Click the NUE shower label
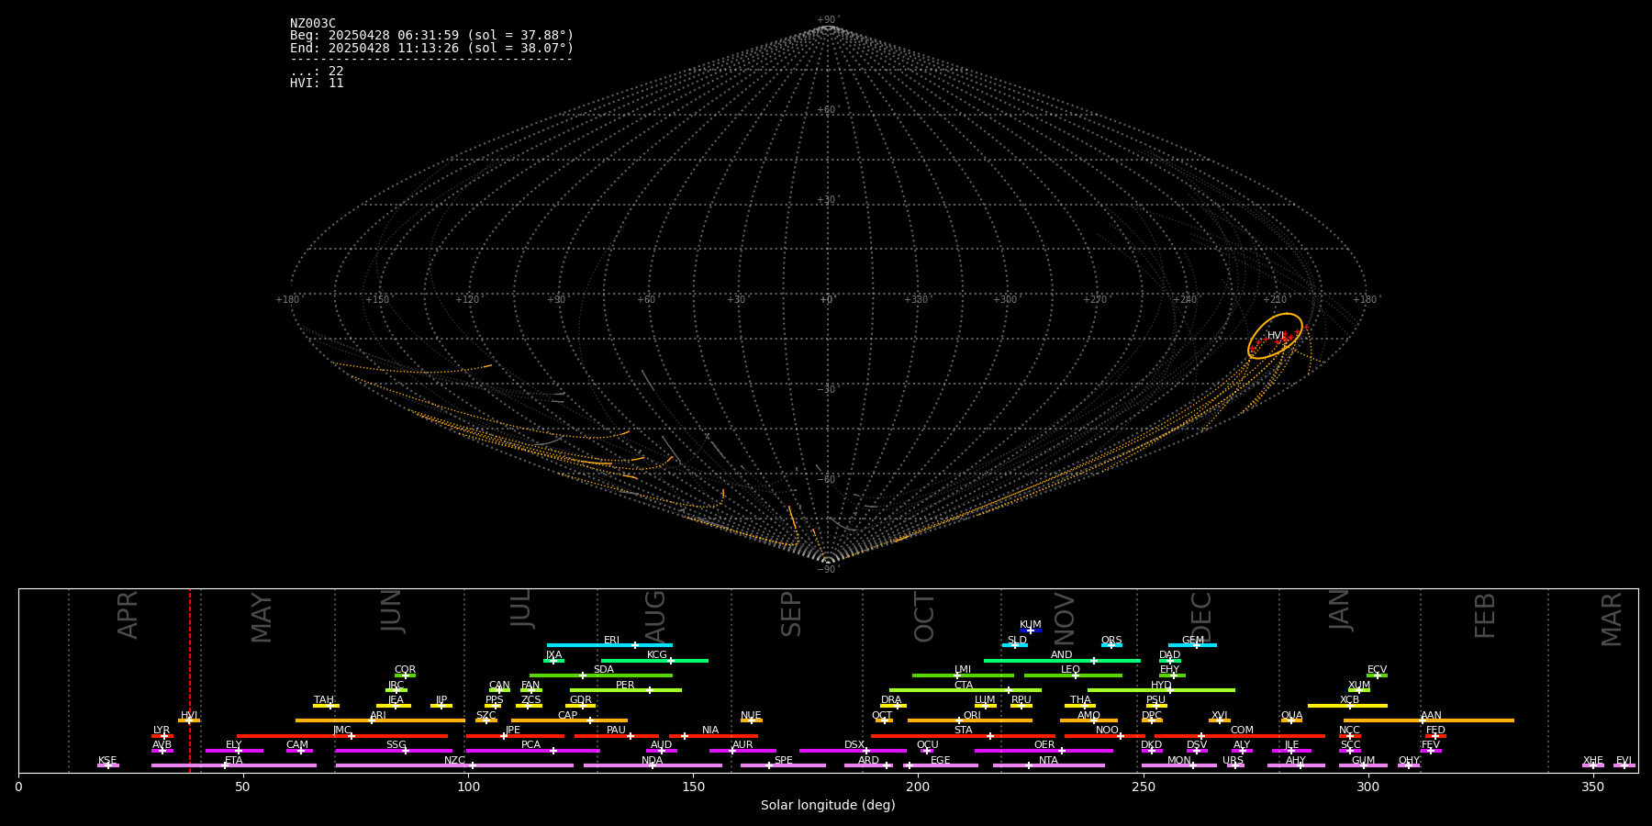 click(751, 716)
